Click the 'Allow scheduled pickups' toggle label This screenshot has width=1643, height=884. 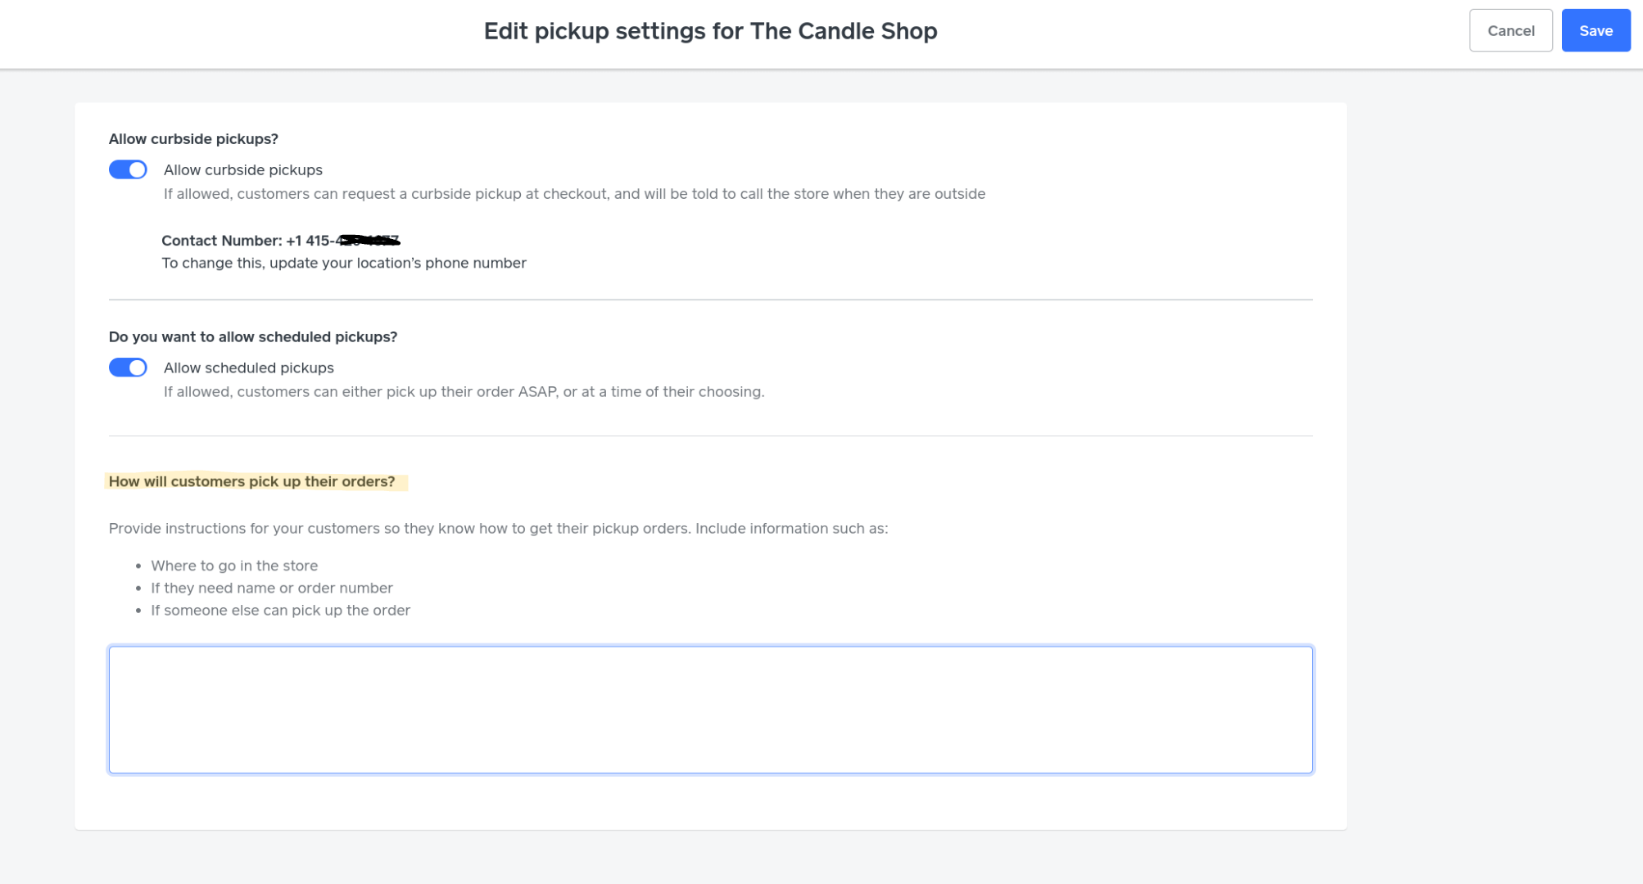[x=248, y=368]
